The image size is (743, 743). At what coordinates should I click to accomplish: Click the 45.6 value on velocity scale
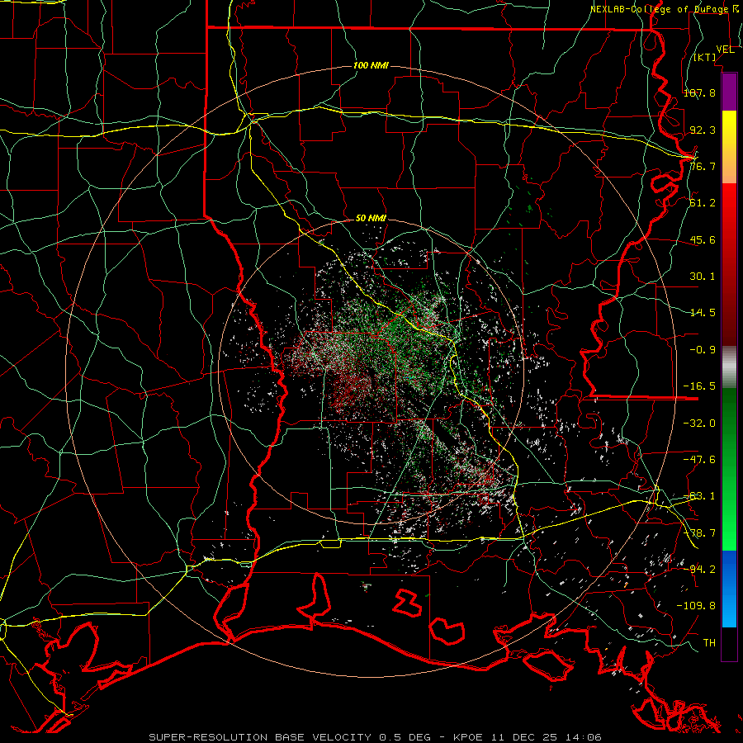(703, 239)
